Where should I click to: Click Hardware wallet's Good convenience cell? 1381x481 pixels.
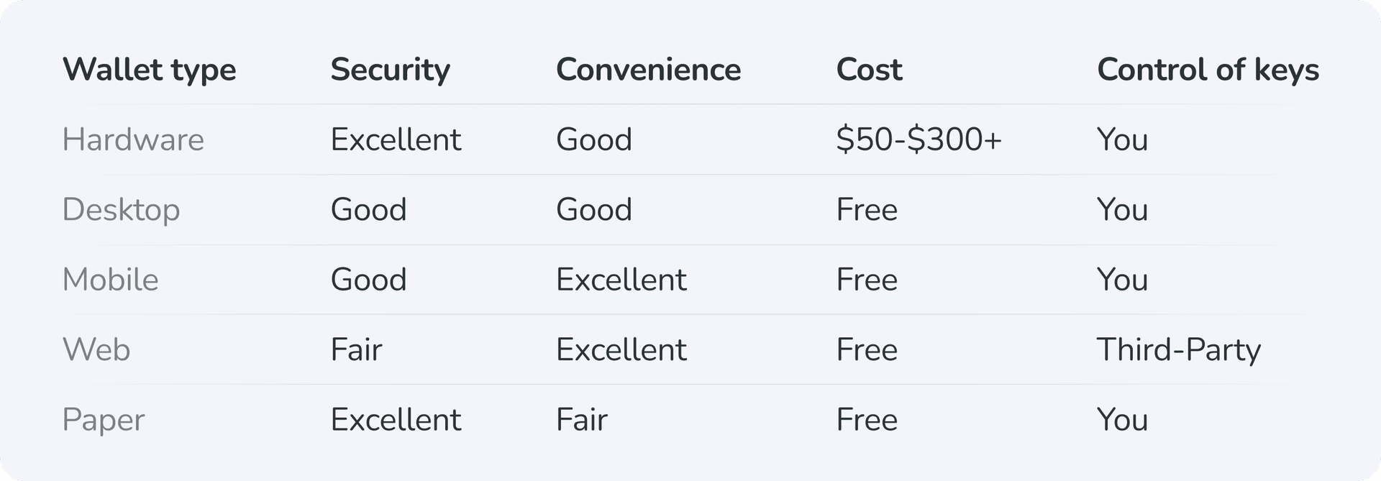(x=593, y=139)
